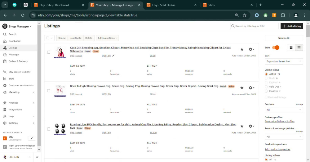The image size is (310, 162).
Task: Click Add production partner link
Action: tap(277, 149)
